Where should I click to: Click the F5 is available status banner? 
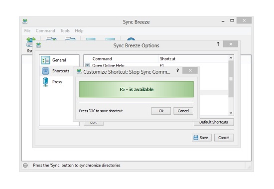[x=137, y=89]
